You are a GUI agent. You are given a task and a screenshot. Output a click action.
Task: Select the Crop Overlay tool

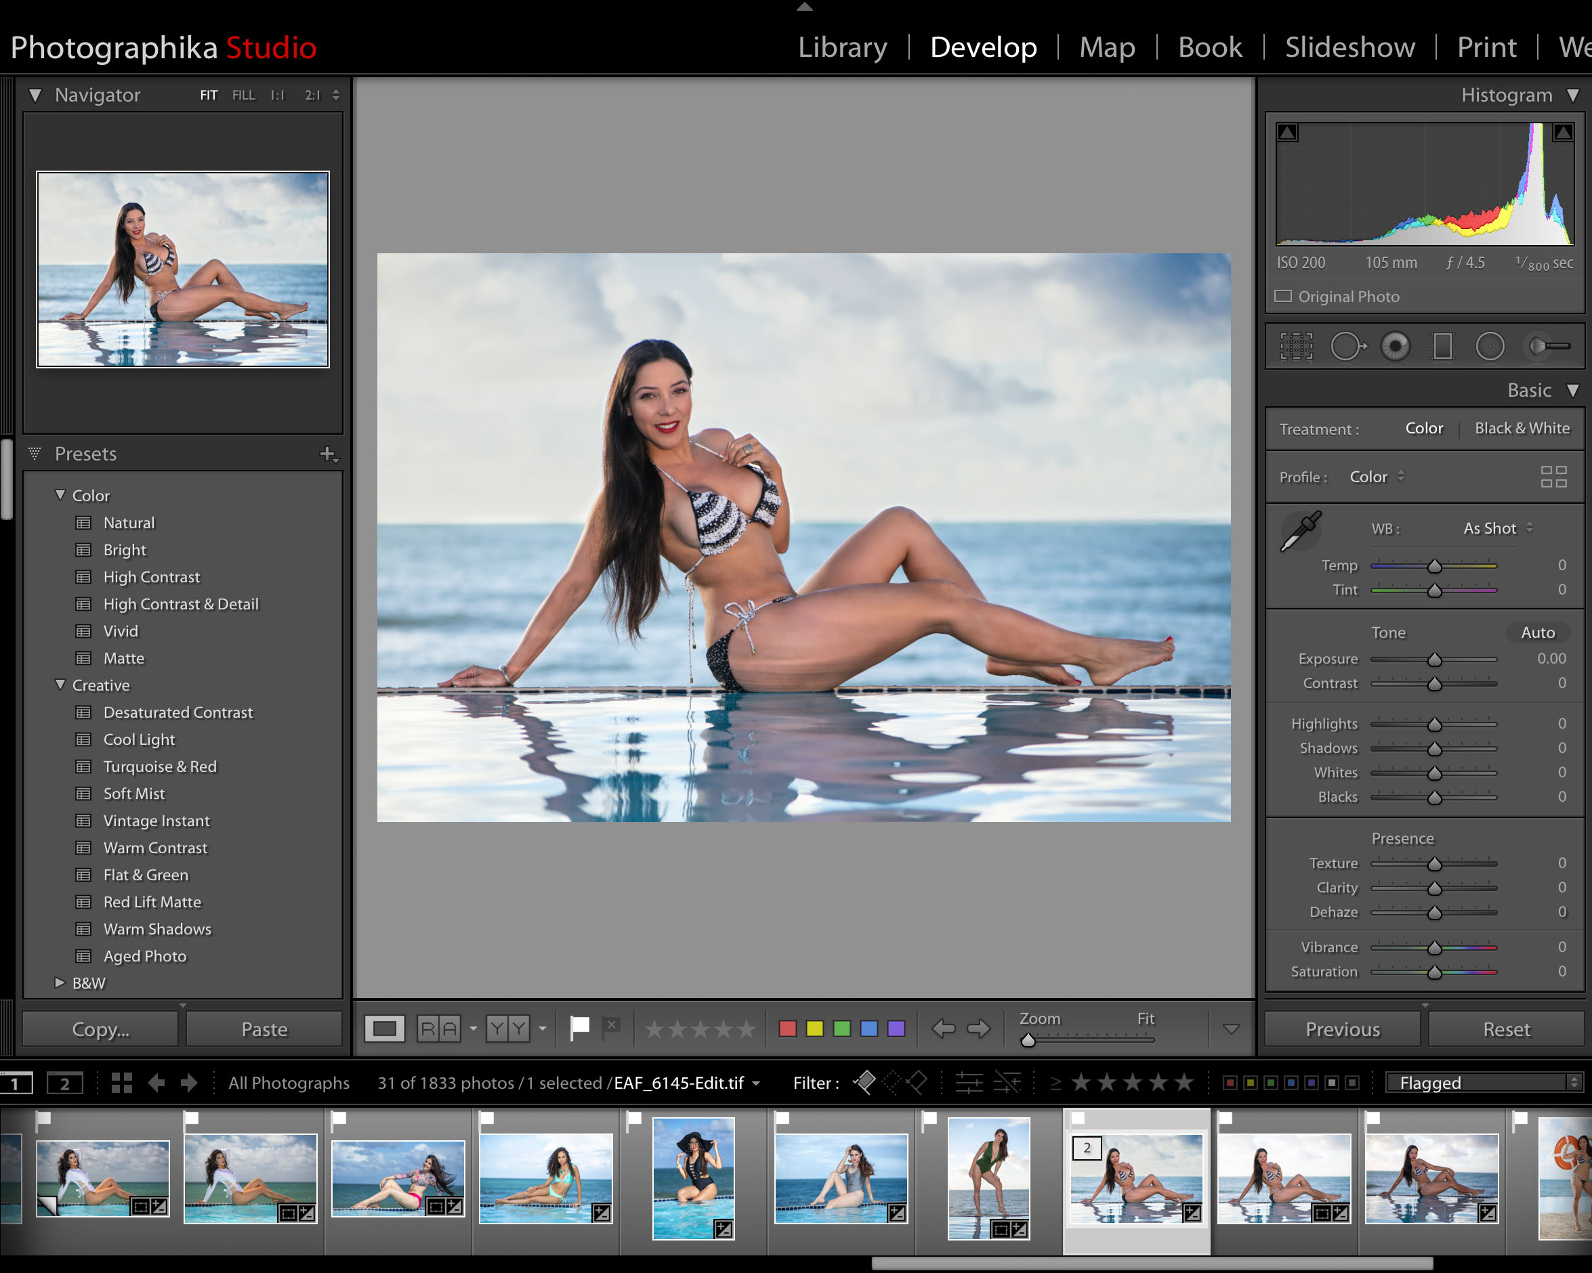pyautogui.click(x=1296, y=346)
